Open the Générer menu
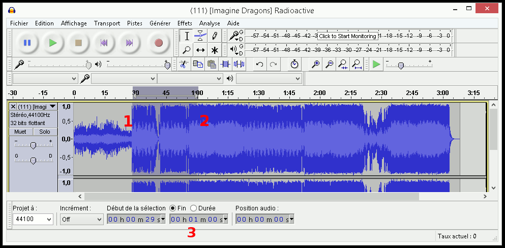Screen dimensions: 505x248 pyautogui.click(x=160, y=23)
